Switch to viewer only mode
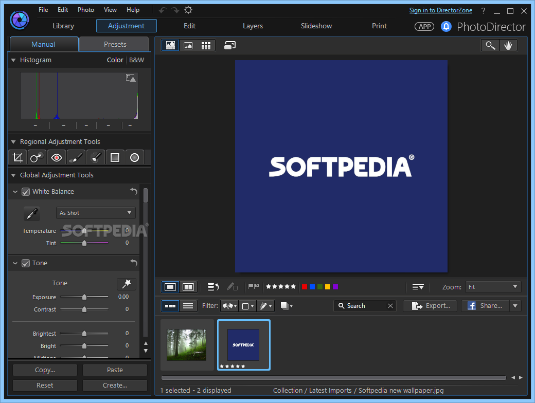The width and height of the screenshot is (535, 403). [188, 45]
